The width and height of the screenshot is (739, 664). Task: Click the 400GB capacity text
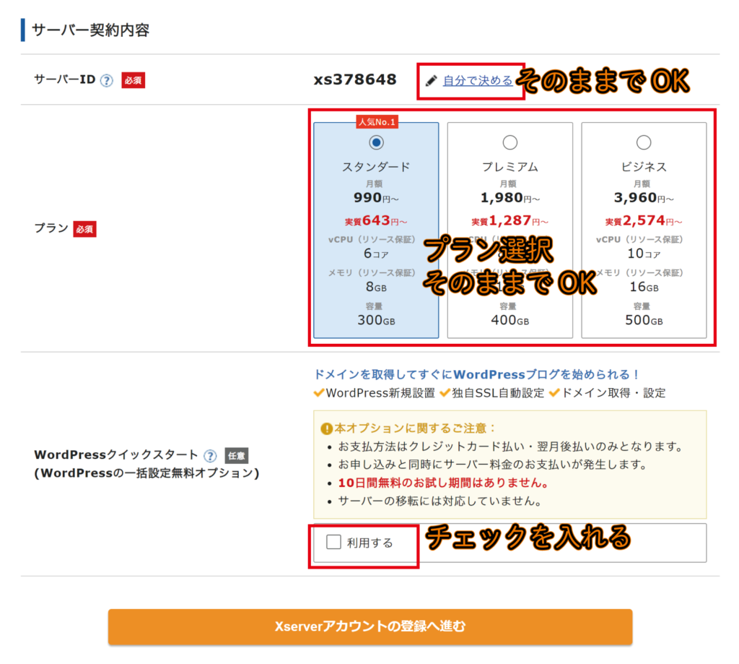(510, 320)
